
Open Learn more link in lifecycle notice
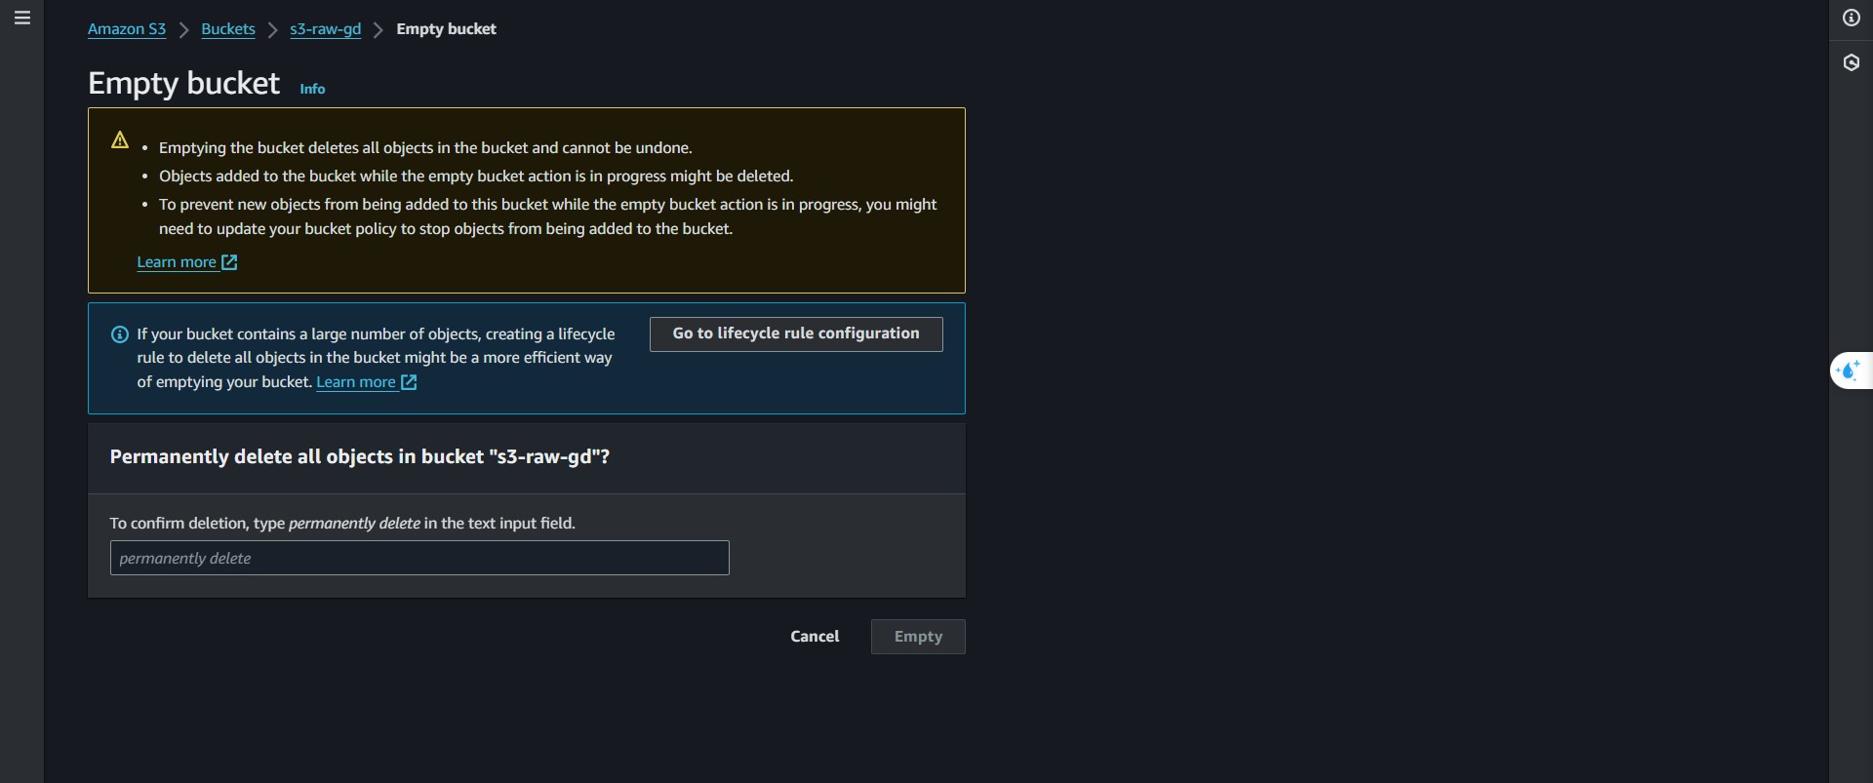[356, 382]
